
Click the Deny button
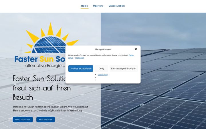[101, 69]
